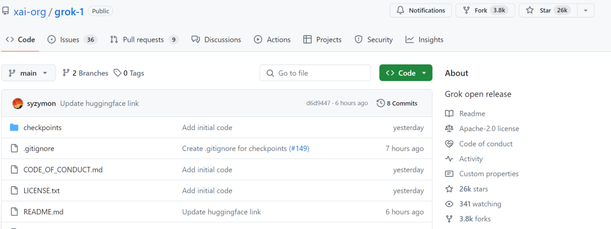Open pull request #149 link
This screenshot has height=229, width=611.
[x=299, y=149]
